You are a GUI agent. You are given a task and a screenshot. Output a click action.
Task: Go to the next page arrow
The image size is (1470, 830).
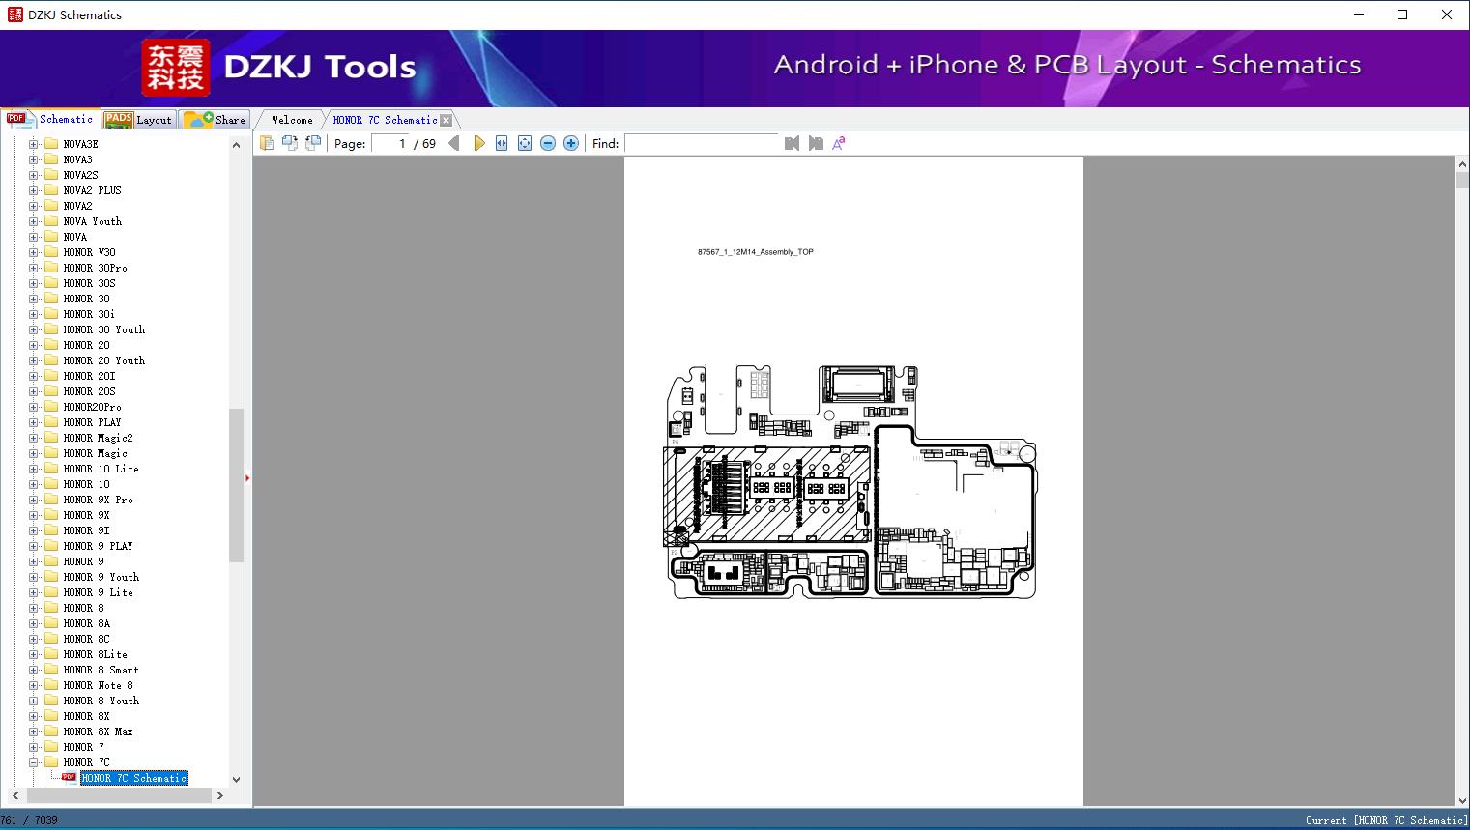[479, 143]
